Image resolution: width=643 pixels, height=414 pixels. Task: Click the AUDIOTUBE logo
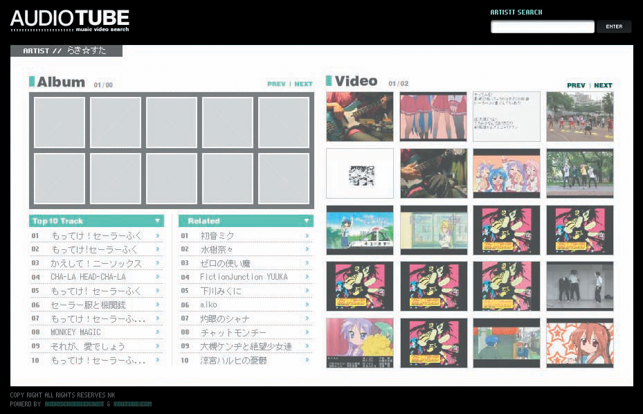tap(70, 21)
